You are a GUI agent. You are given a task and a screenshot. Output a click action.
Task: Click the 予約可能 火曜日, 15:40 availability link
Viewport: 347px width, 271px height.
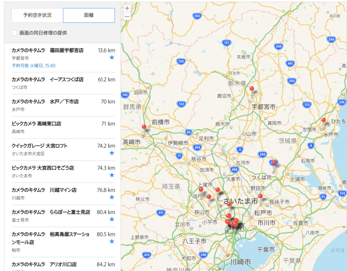(34, 66)
